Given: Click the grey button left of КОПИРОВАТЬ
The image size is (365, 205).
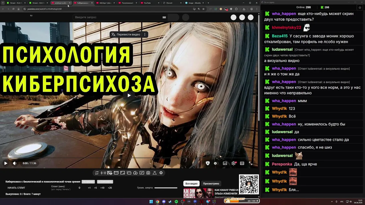Looking at the screenshot, I should [x=88, y=182].
